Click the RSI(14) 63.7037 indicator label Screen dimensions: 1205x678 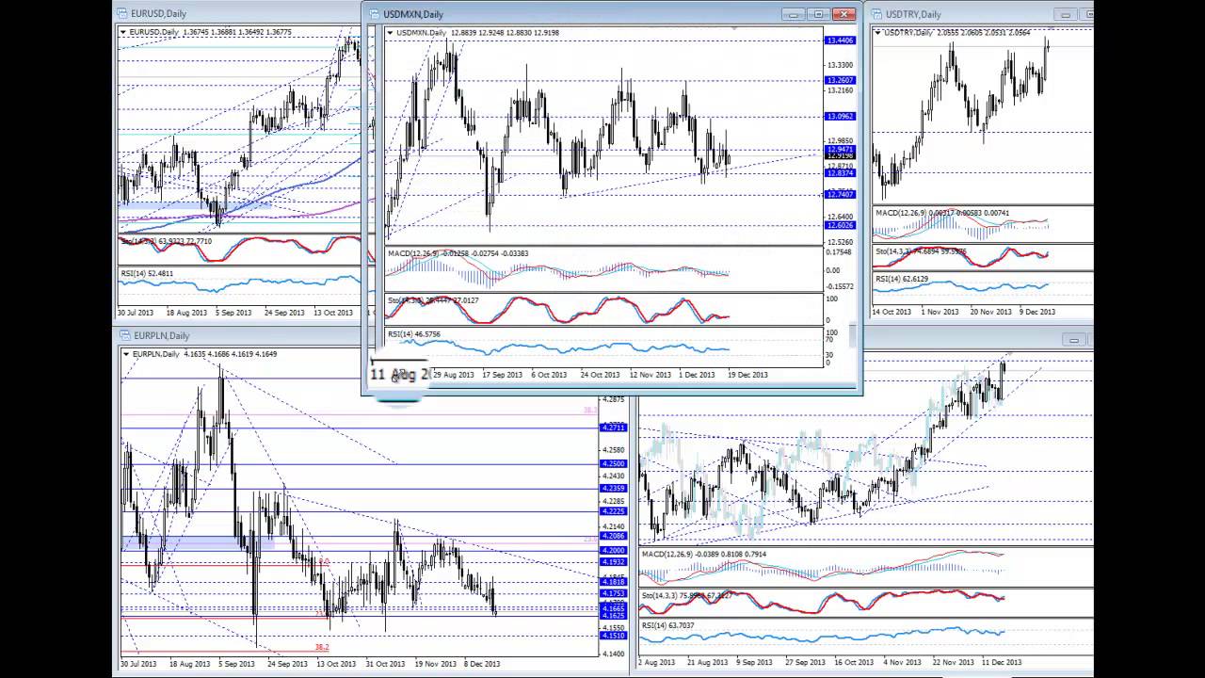(668, 625)
